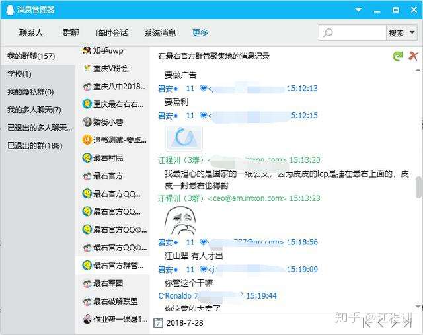Click the message 要做广告
Image resolution: width=423 pixels, height=335 pixels.
point(180,75)
